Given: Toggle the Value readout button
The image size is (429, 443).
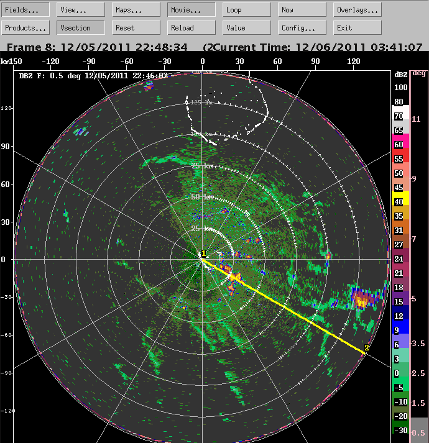Looking at the screenshot, I should (247, 28).
